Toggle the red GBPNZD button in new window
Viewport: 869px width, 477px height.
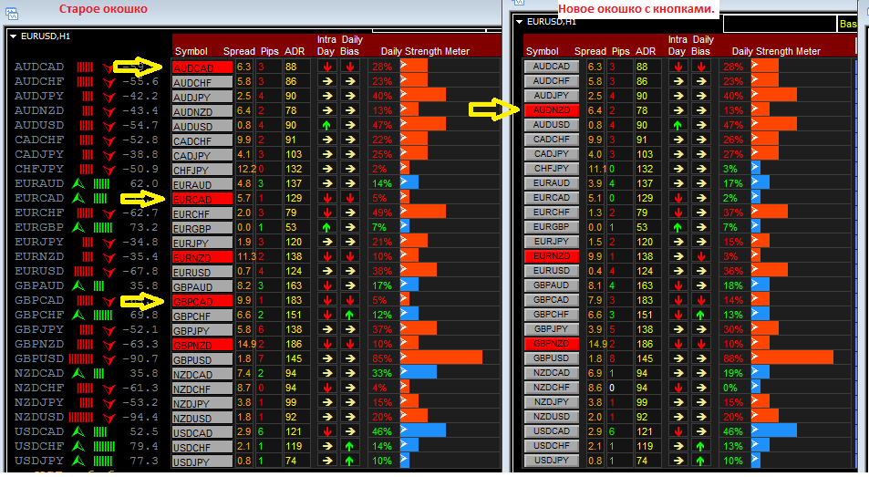[x=552, y=344]
